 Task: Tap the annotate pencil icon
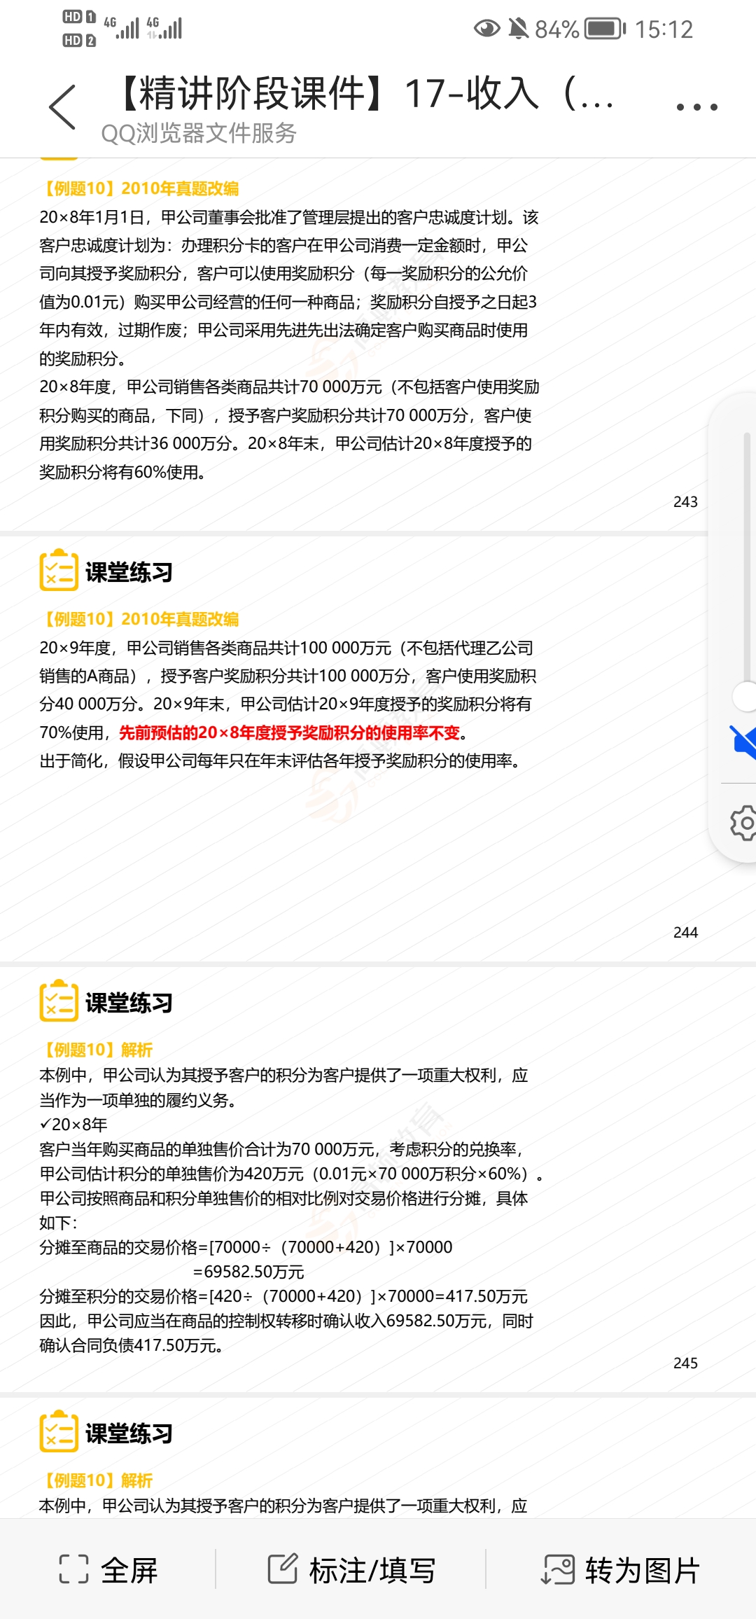click(283, 1569)
